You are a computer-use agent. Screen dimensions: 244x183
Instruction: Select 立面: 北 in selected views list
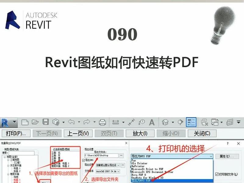(x=56, y=153)
